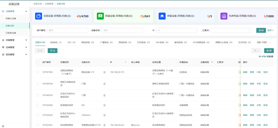Switch to the WiFi系统 (0) tab
The height and width of the screenshot is (128, 278).
click(x=162, y=42)
